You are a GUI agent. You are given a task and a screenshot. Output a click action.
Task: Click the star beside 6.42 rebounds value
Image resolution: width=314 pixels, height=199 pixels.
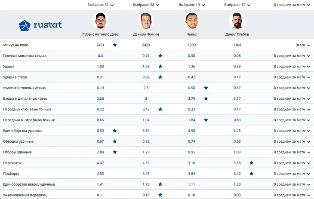tap(251, 174)
